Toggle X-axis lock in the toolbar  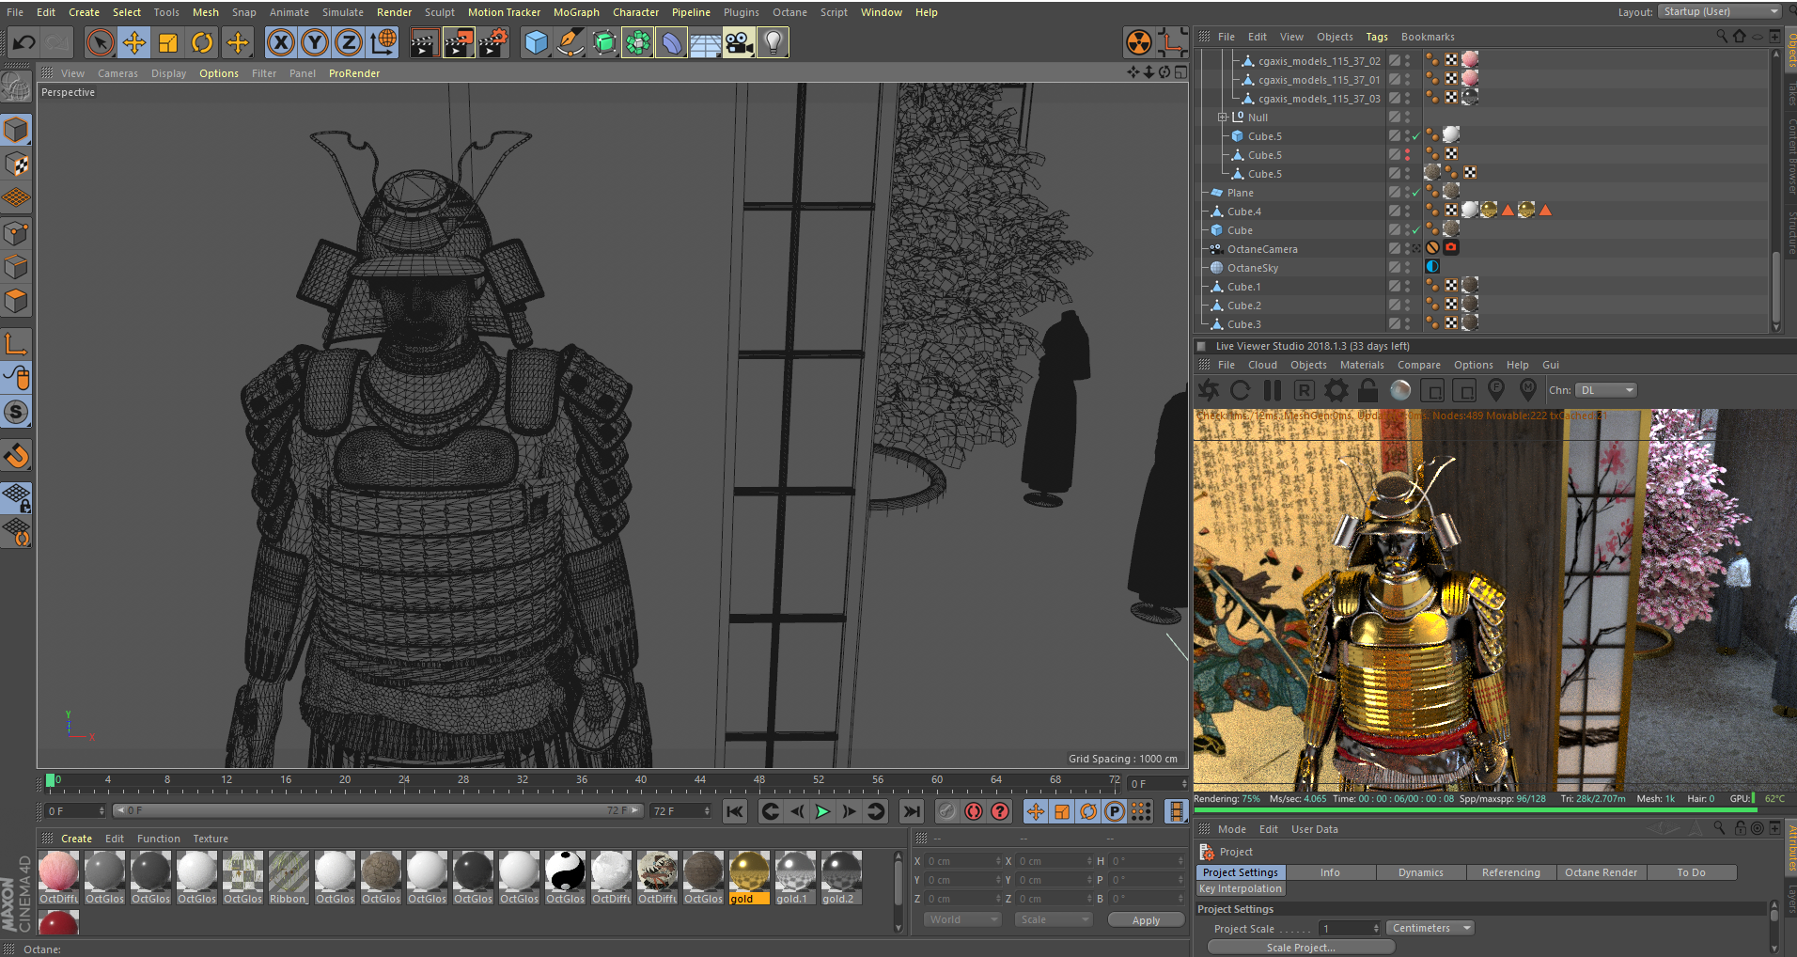pos(280,42)
